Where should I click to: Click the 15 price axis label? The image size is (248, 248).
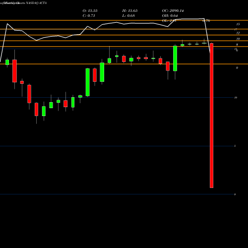[x=238, y=24]
